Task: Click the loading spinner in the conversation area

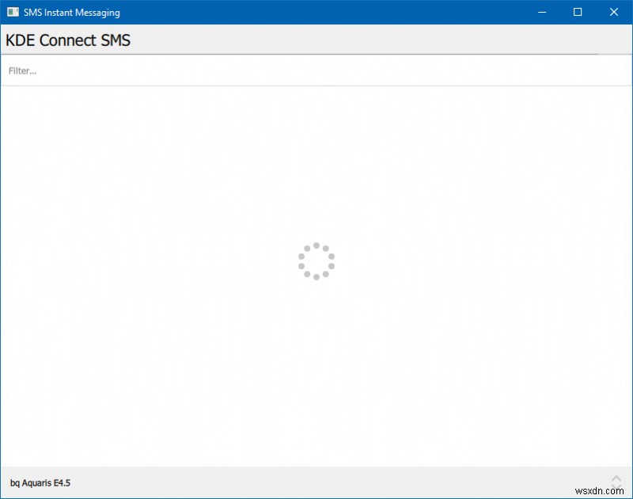Action: pos(316,262)
